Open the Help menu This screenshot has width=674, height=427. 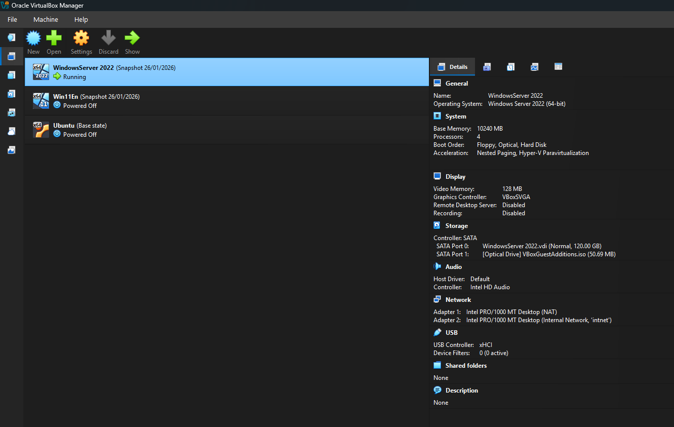click(81, 19)
